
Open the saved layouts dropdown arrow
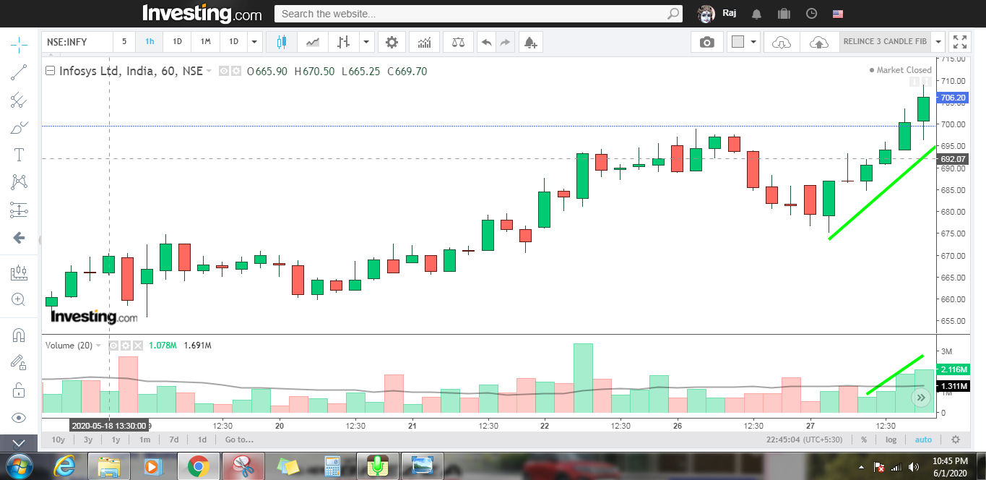pyautogui.click(x=938, y=42)
